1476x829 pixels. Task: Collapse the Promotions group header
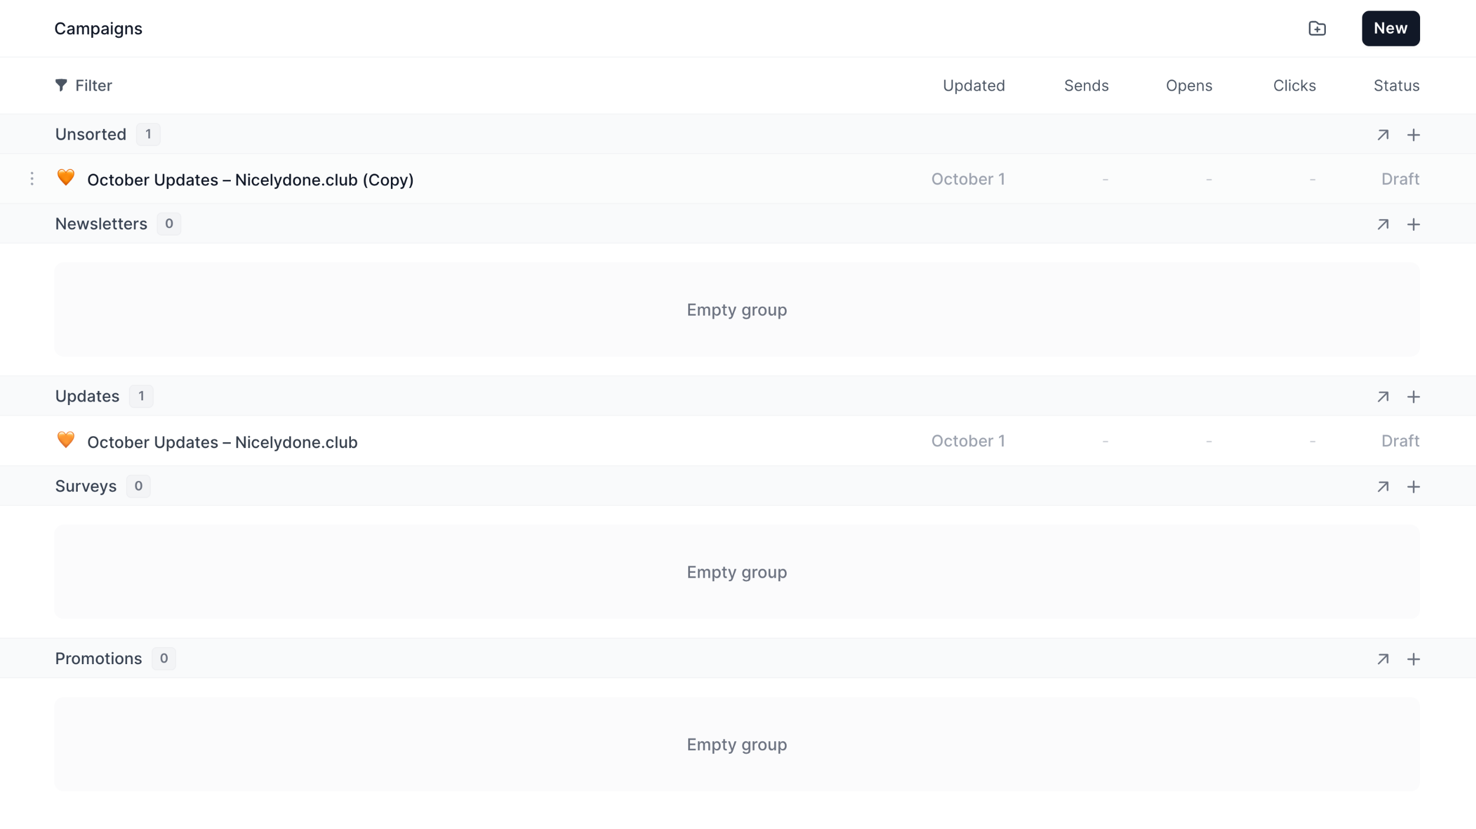pyautogui.click(x=98, y=658)
